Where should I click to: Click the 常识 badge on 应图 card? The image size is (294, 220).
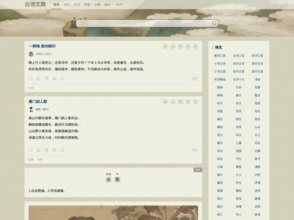(198, 169)
